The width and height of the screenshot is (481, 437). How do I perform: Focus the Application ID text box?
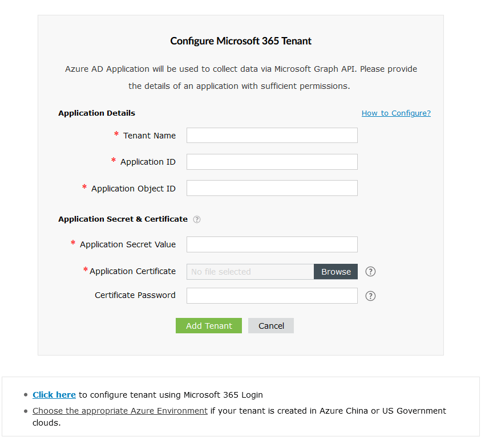pyautogui.click(x=272, y=161)
